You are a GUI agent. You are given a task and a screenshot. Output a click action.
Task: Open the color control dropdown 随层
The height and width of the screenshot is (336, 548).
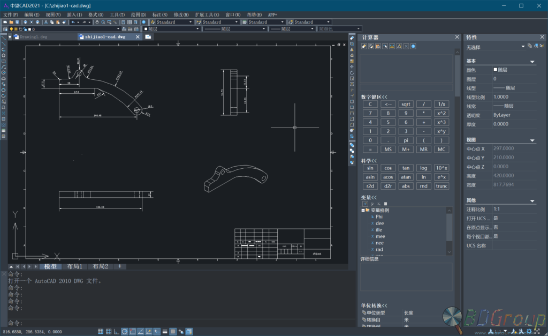197,29
